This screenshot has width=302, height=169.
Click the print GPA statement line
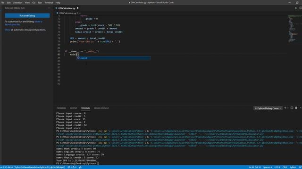tap(95, 42)
